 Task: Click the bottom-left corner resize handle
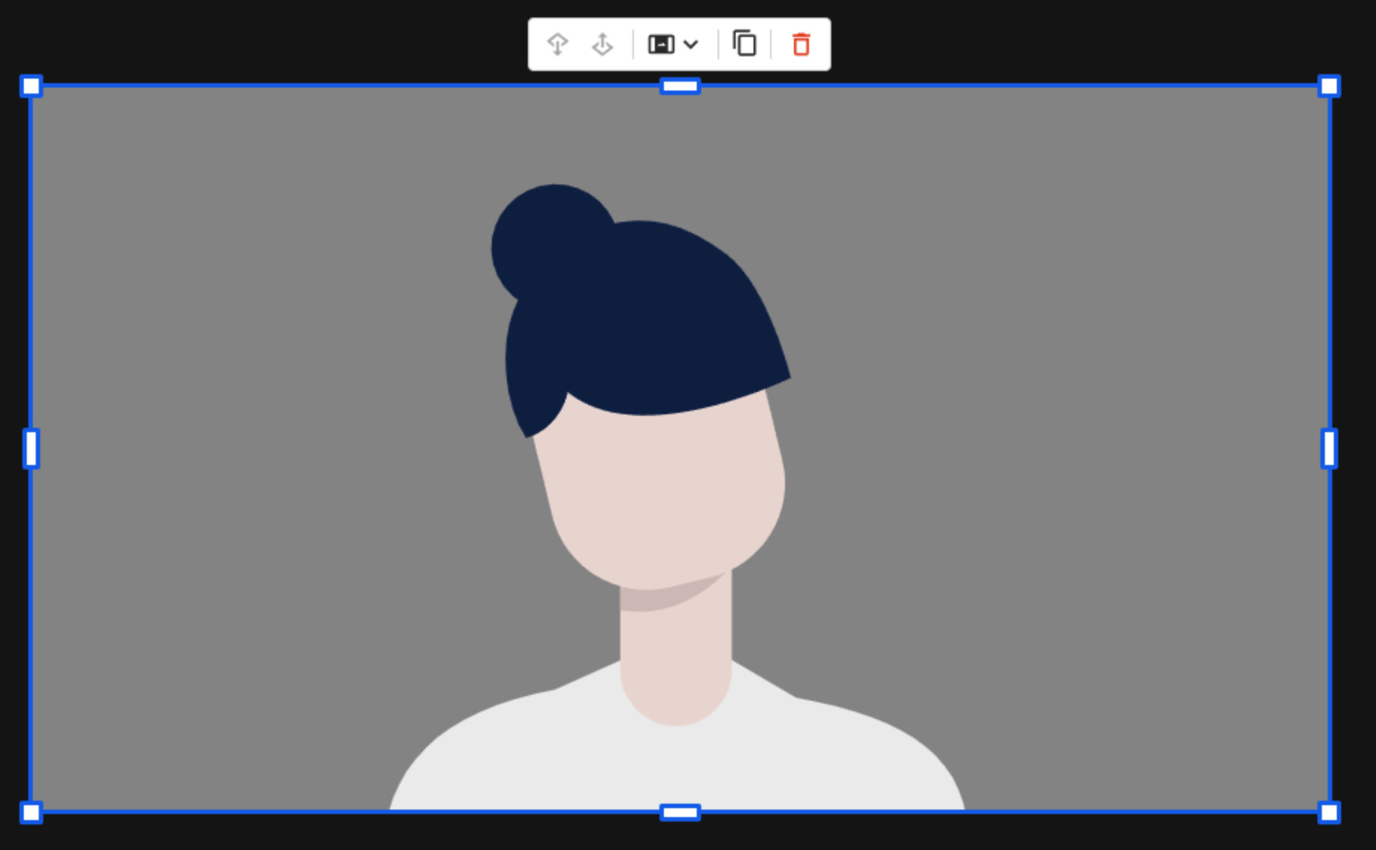pyautogui.click(x=31, y=812)
